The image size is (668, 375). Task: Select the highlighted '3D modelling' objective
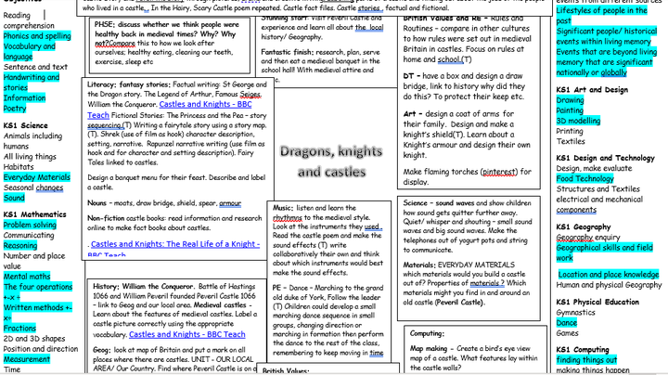[578, 121]
